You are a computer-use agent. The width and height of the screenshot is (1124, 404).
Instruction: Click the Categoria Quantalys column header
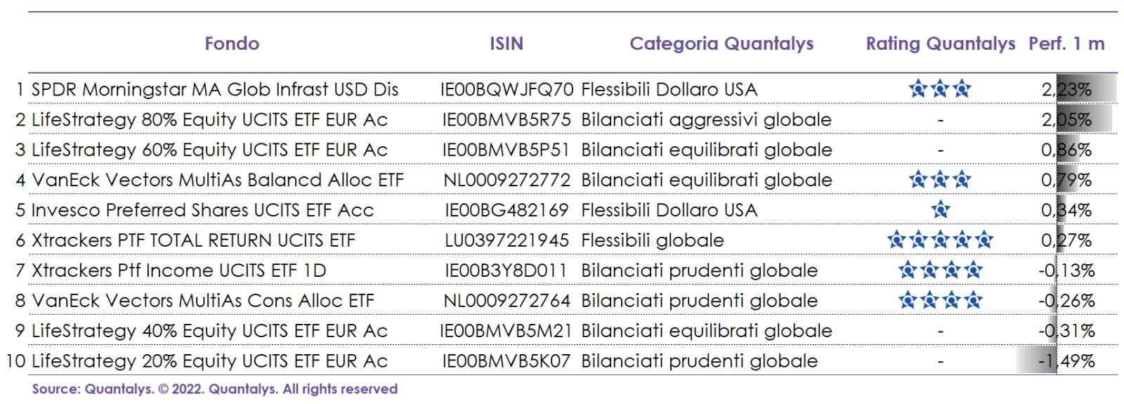coord(721,44)
